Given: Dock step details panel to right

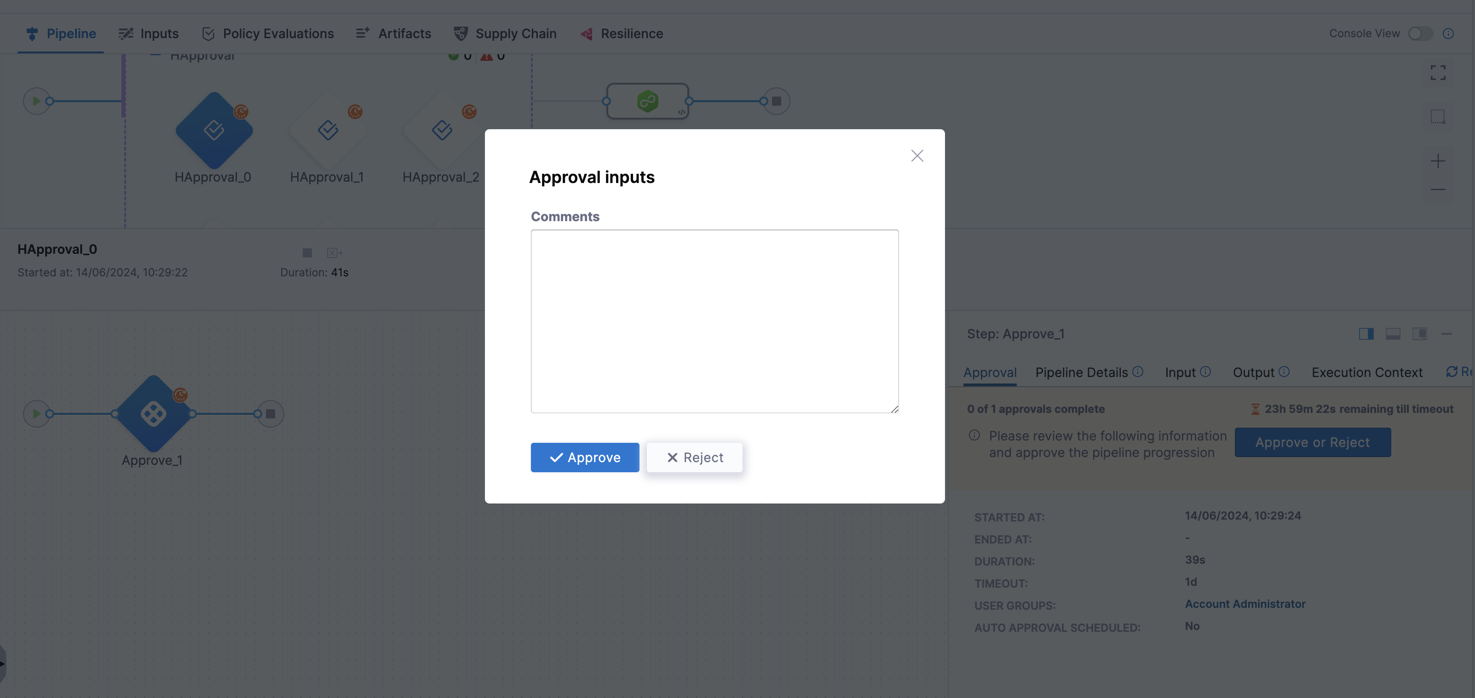Looking at the screenshot, I should (1366, 334).
